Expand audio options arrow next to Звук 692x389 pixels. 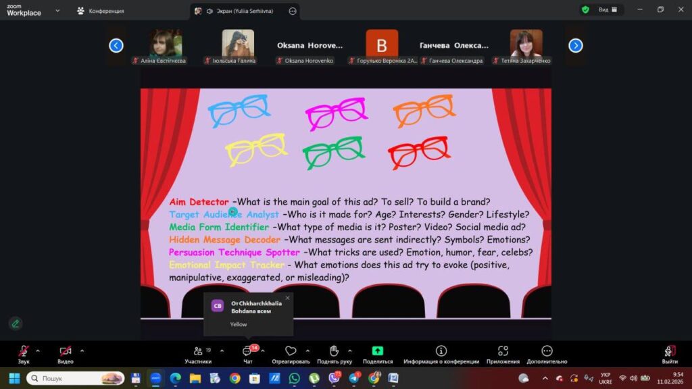(x=38, y=351)
